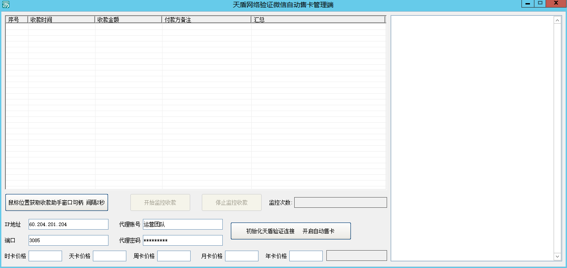Viewport: 567px width, 268px height.
Task: Click the 收款时间 column header
Action: click(x=62, y=20)
